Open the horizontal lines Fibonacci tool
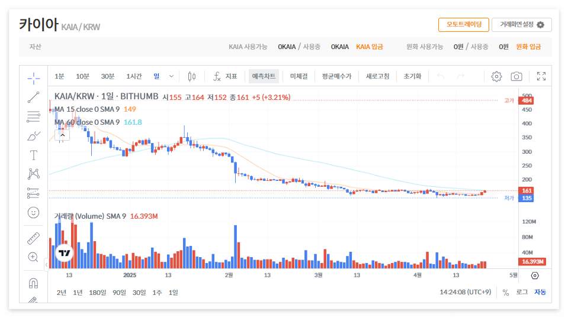The height and width of the screenshot is (318, 568). (33, 116)
